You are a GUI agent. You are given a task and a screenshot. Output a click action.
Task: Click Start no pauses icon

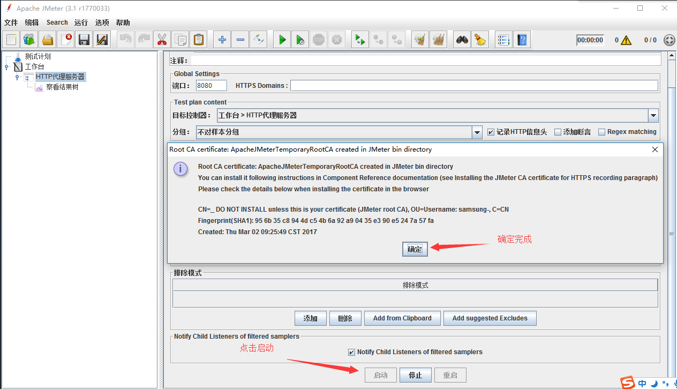[x=300, y=40]
